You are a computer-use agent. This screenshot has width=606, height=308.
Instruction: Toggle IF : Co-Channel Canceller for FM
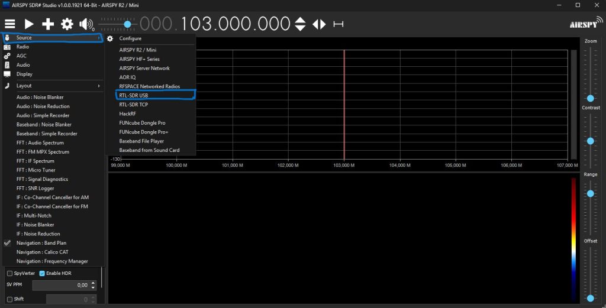[x=53, y=206]
